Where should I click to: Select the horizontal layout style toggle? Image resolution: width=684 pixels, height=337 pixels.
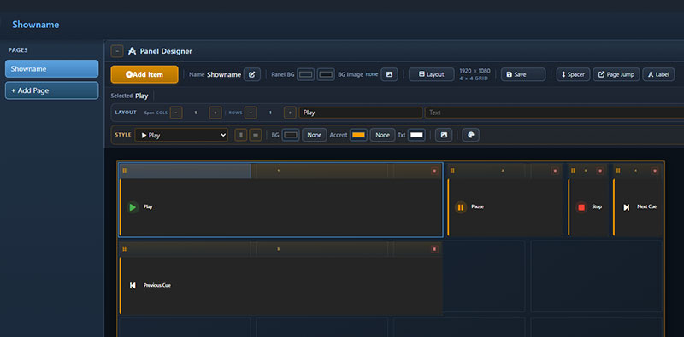255,135
